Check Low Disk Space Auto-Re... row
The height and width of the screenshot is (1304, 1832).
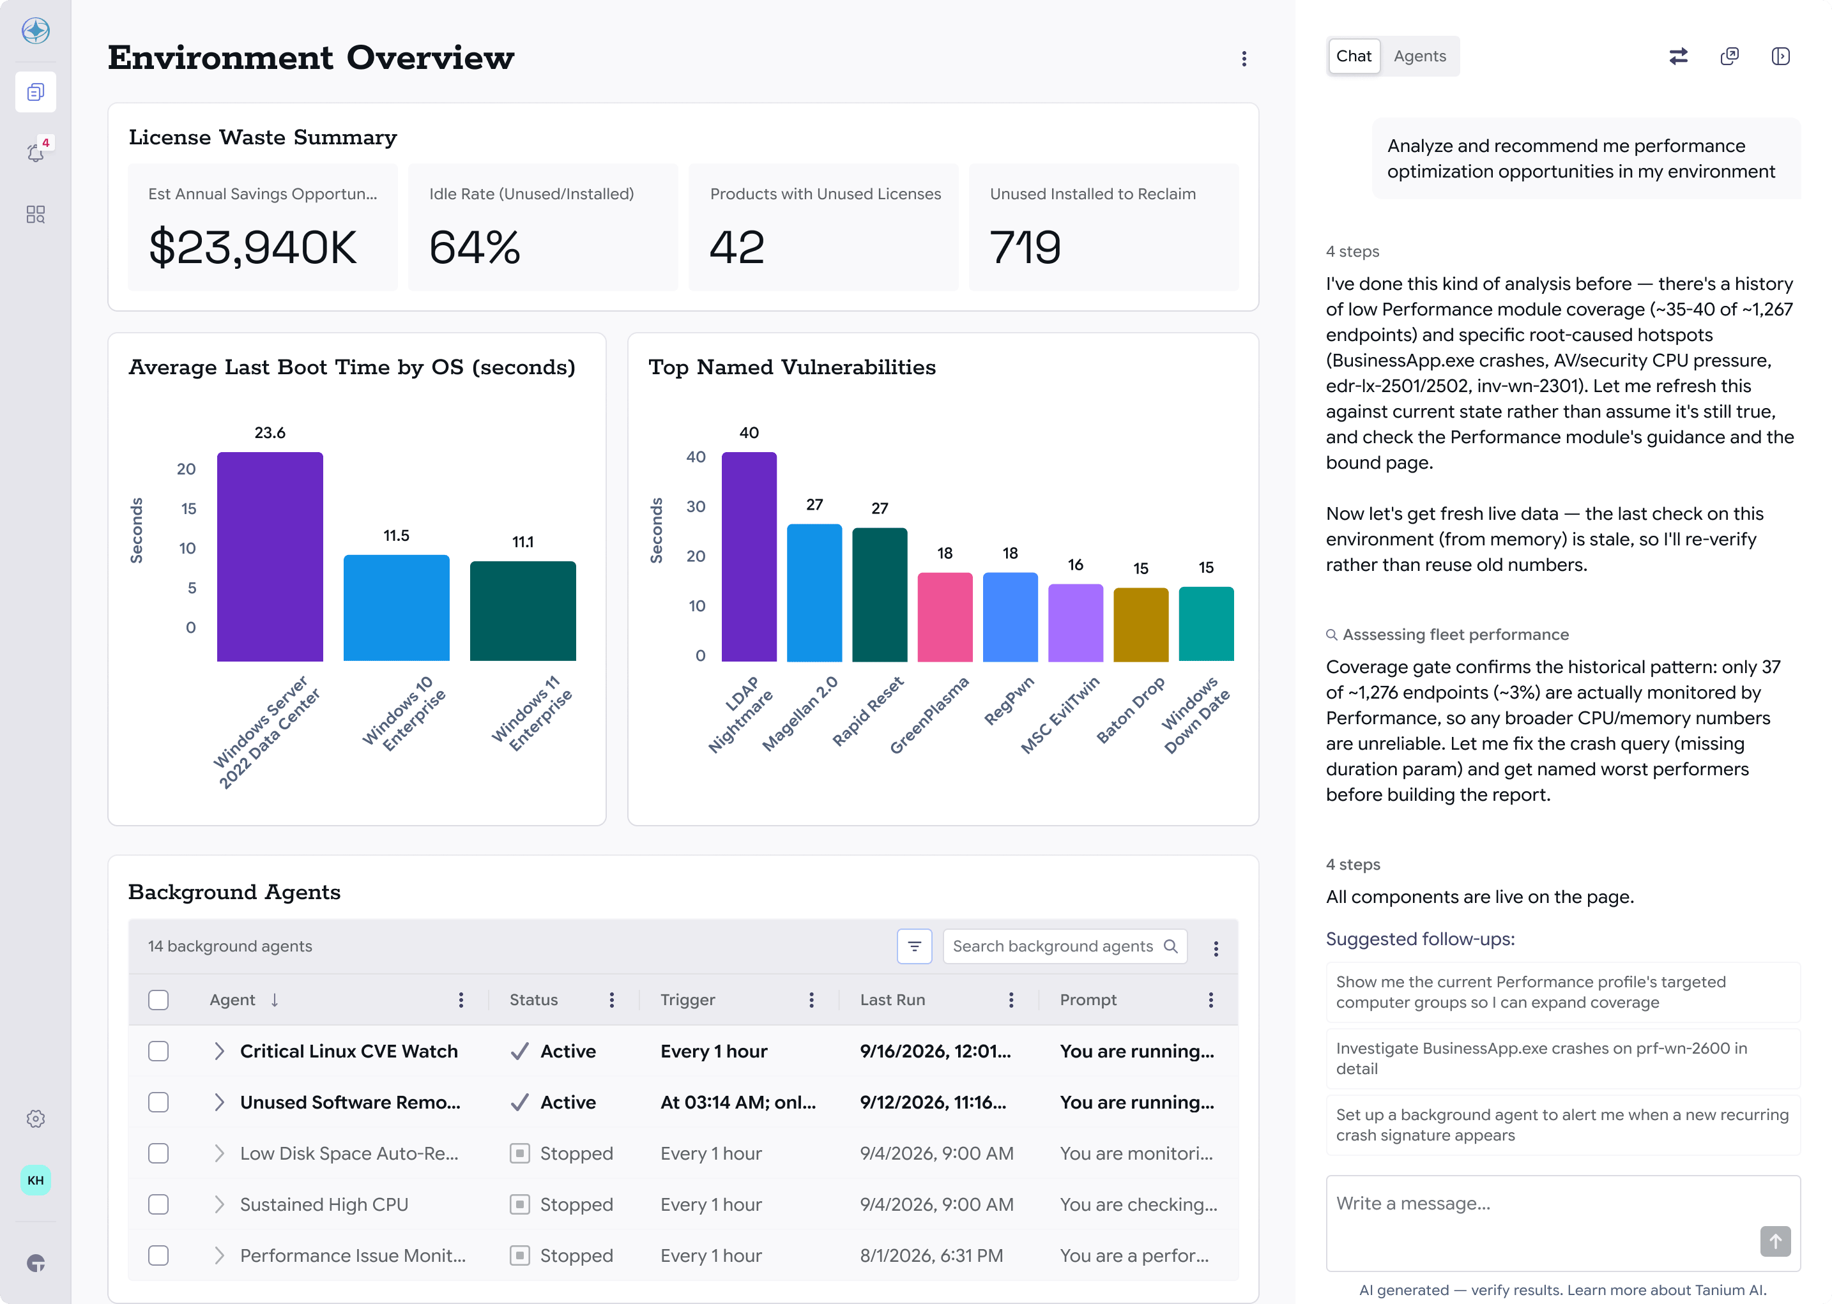(158, 1154)
